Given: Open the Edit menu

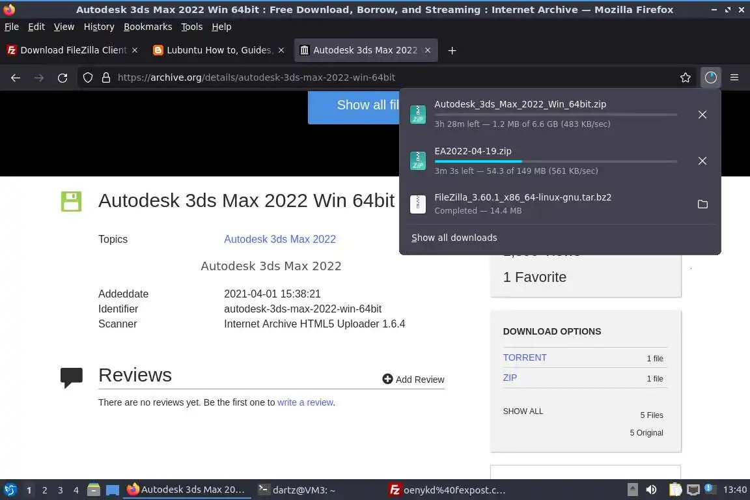Looking at the screenshot, I should pyautogui.click(x=36, y=27).
